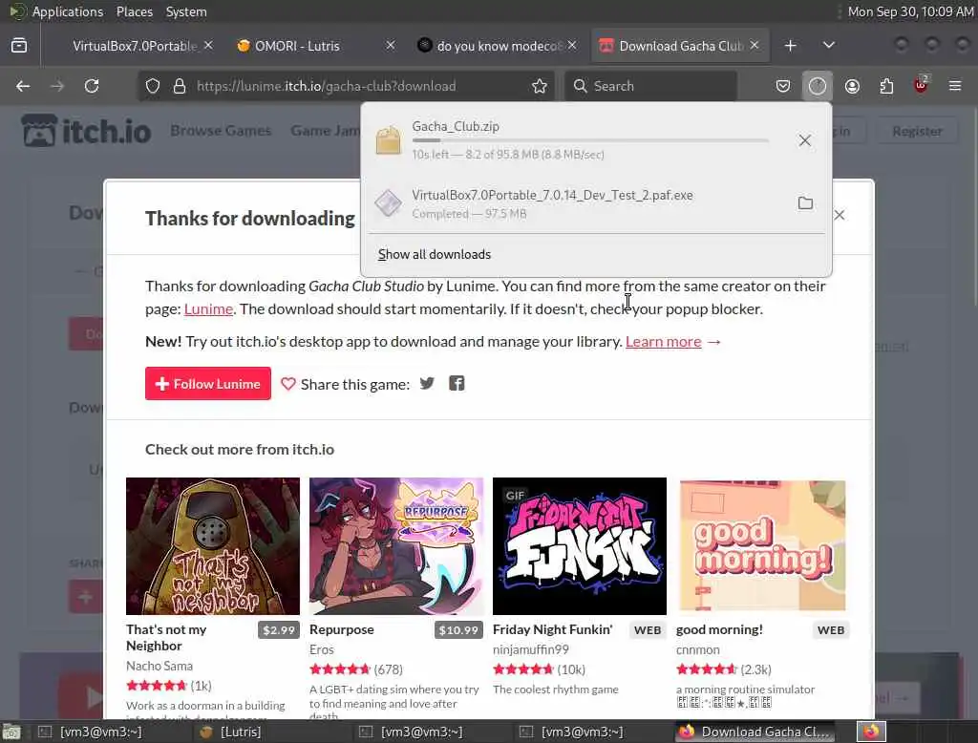Click the Gacha_Club.zip file icon
This screenshot has height=743, width=978.
(x=388, y=139)
